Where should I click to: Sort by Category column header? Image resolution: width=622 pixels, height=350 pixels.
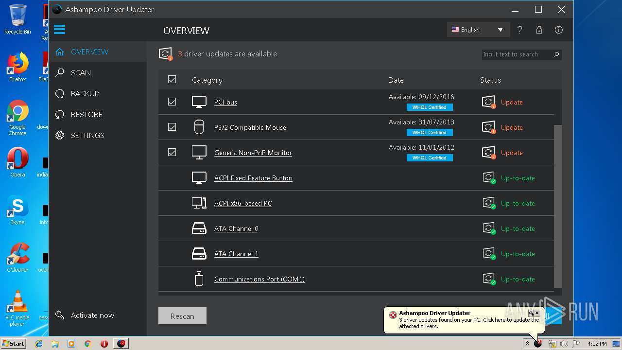click(x=207, y=80)
